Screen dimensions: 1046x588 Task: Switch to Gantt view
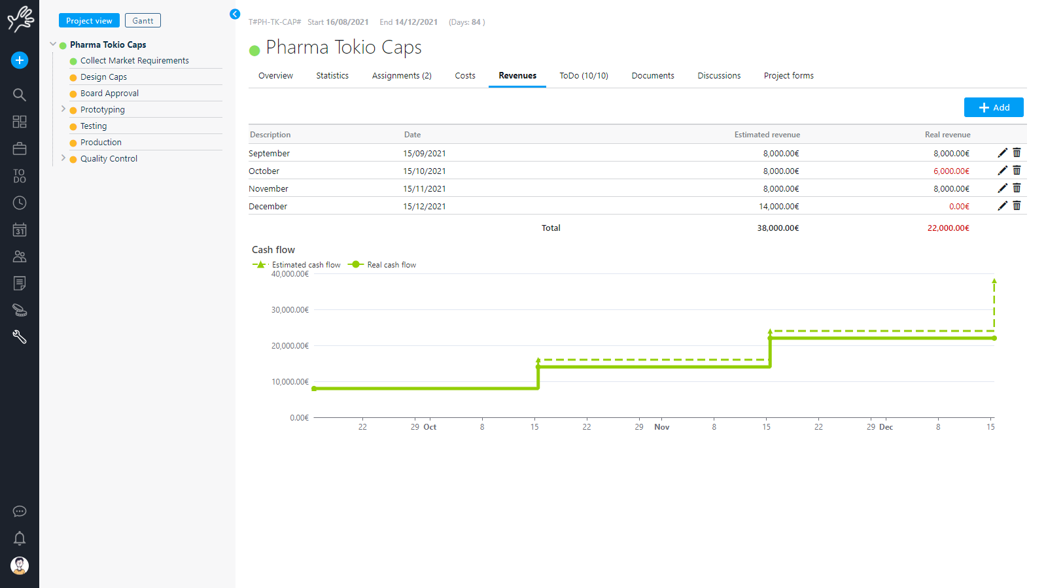point(143,21)
